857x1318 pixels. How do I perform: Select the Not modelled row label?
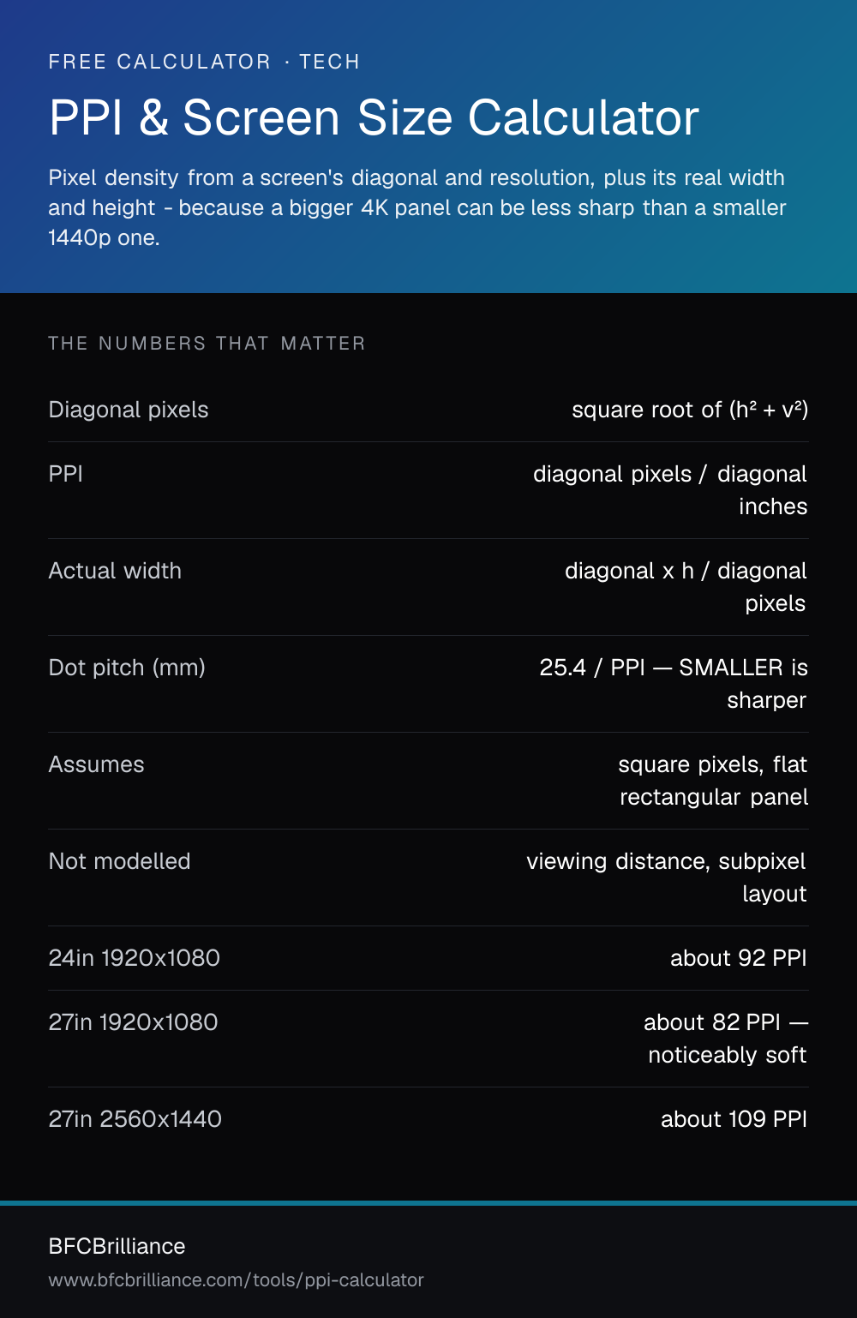point(119,861)
